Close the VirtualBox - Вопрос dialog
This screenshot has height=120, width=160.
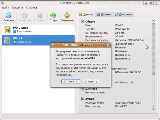pyautogui.click(x=108, y=45)
